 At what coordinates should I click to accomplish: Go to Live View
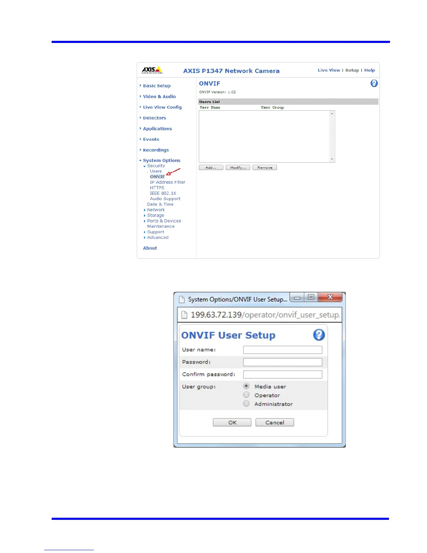329,70
